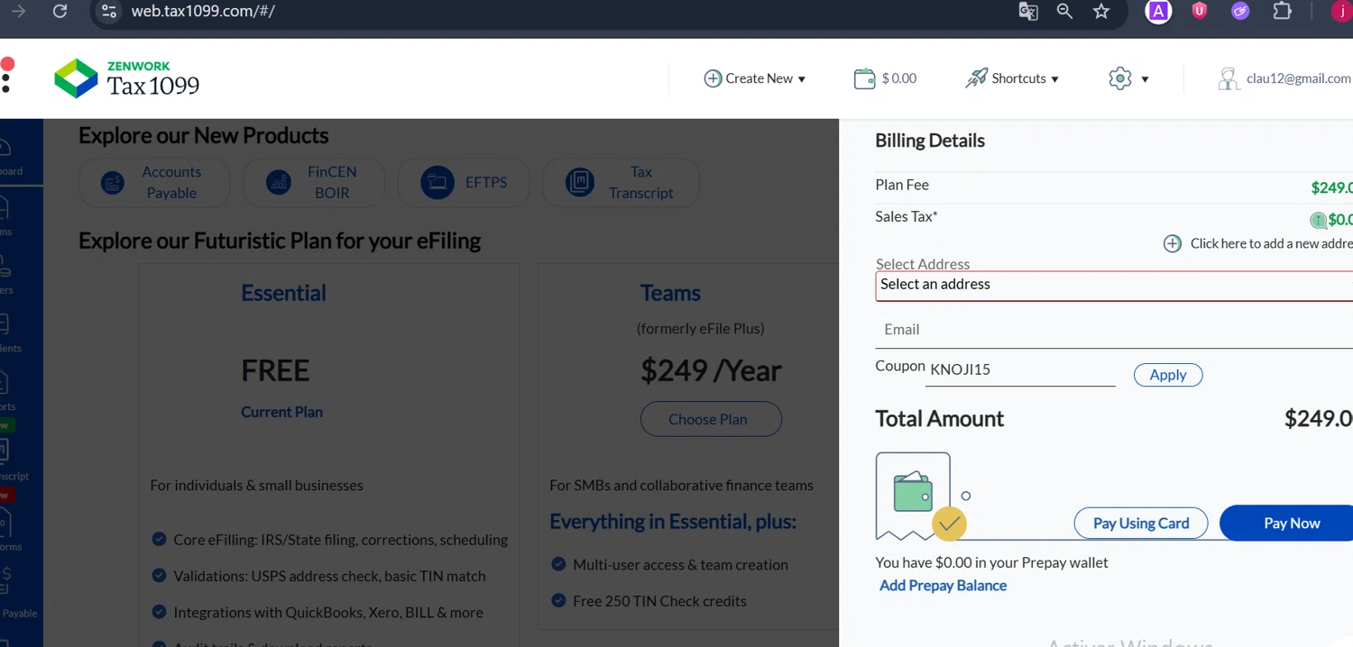1353x647 pixels.
Task: Open the browser zoom magnifier icon
Action: pos(1064,11)
